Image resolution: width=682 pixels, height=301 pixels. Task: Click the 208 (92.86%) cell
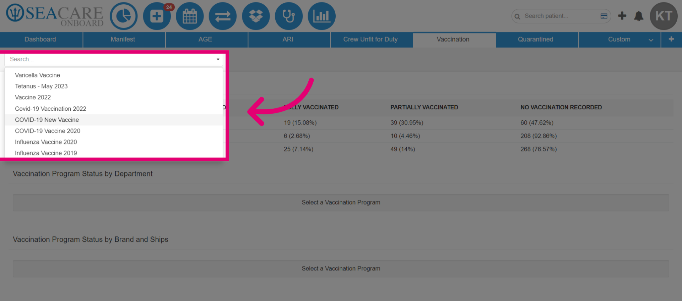pyautogui.click(x=538, y=136)
